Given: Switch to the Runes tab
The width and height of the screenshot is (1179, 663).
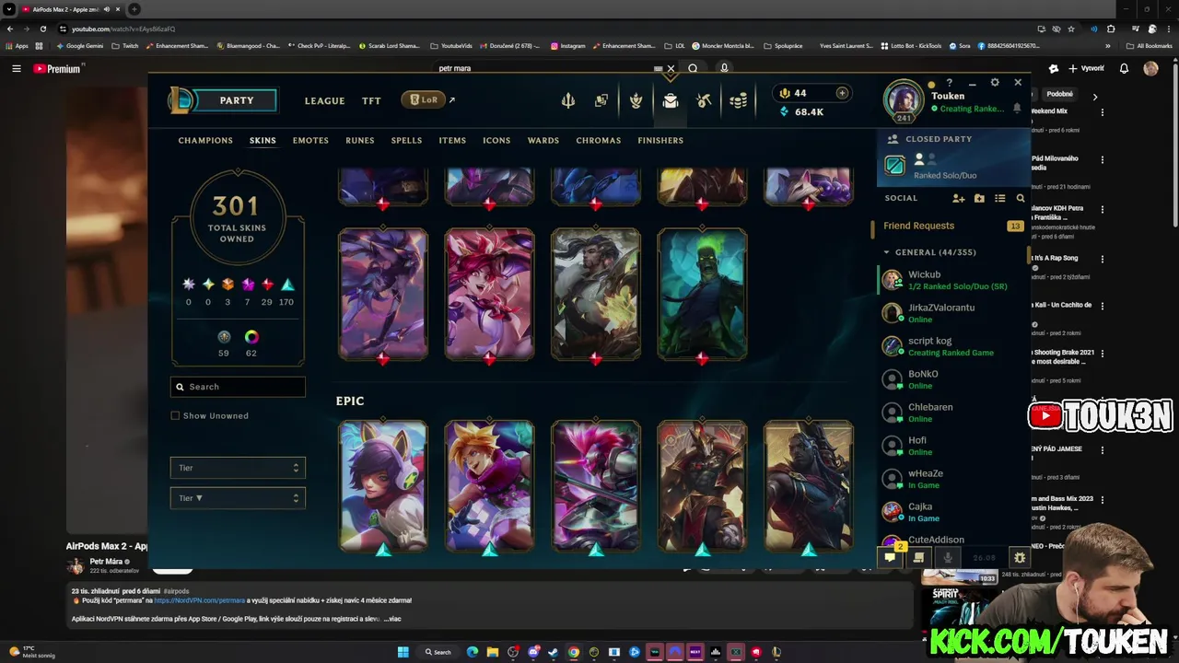Looking at the screenshot, I should [360, 140].
